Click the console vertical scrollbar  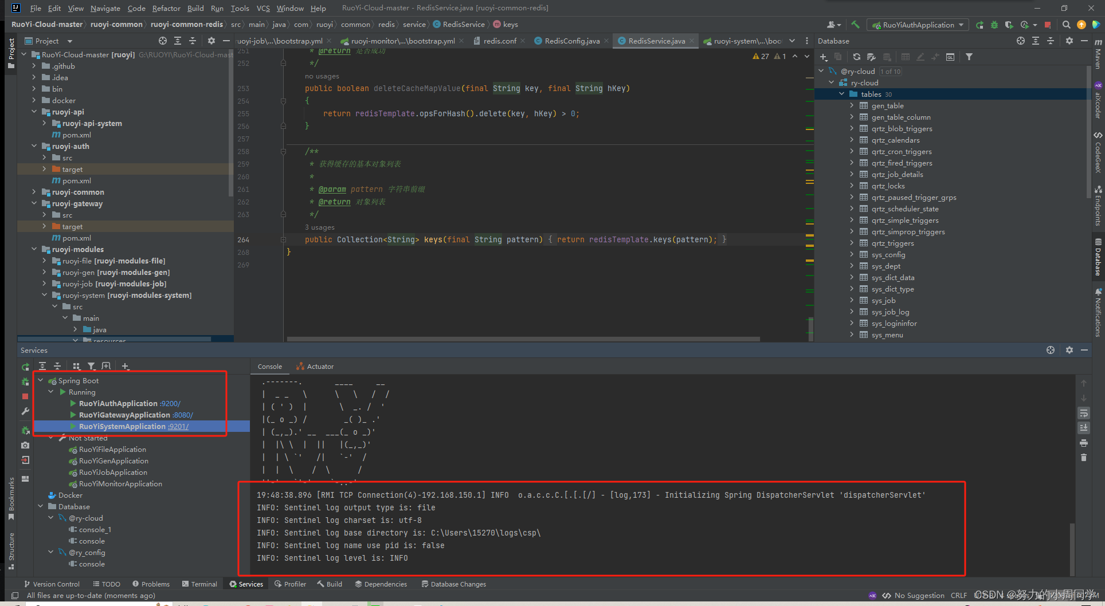[x=1072, y=549]
